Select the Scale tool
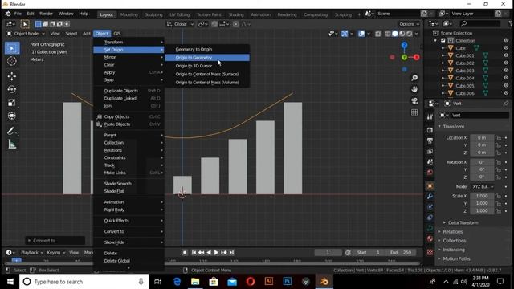Screen dimensions: 514x289 point(12,103)
